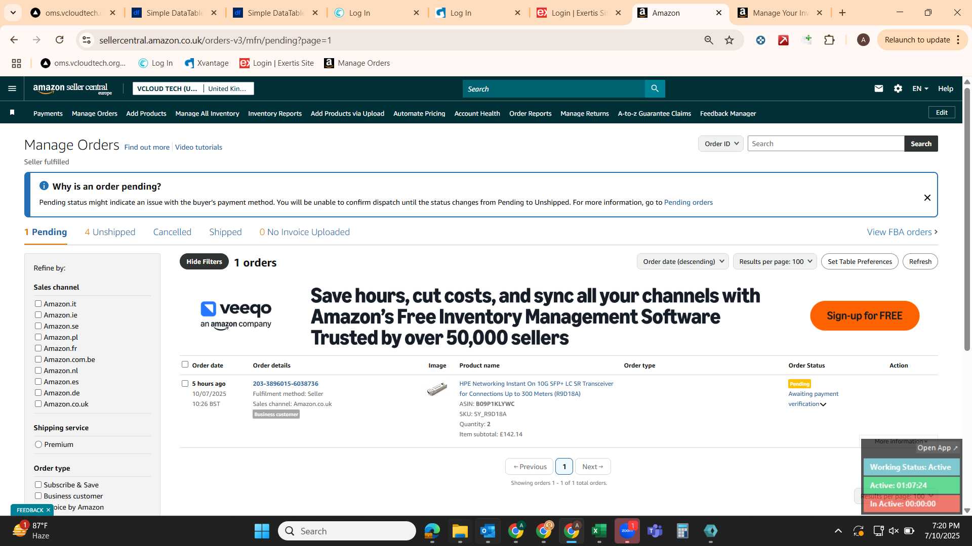Click the Amazon Seller Central logo
The image size is (972, 546).
click(x=72, y=89)
